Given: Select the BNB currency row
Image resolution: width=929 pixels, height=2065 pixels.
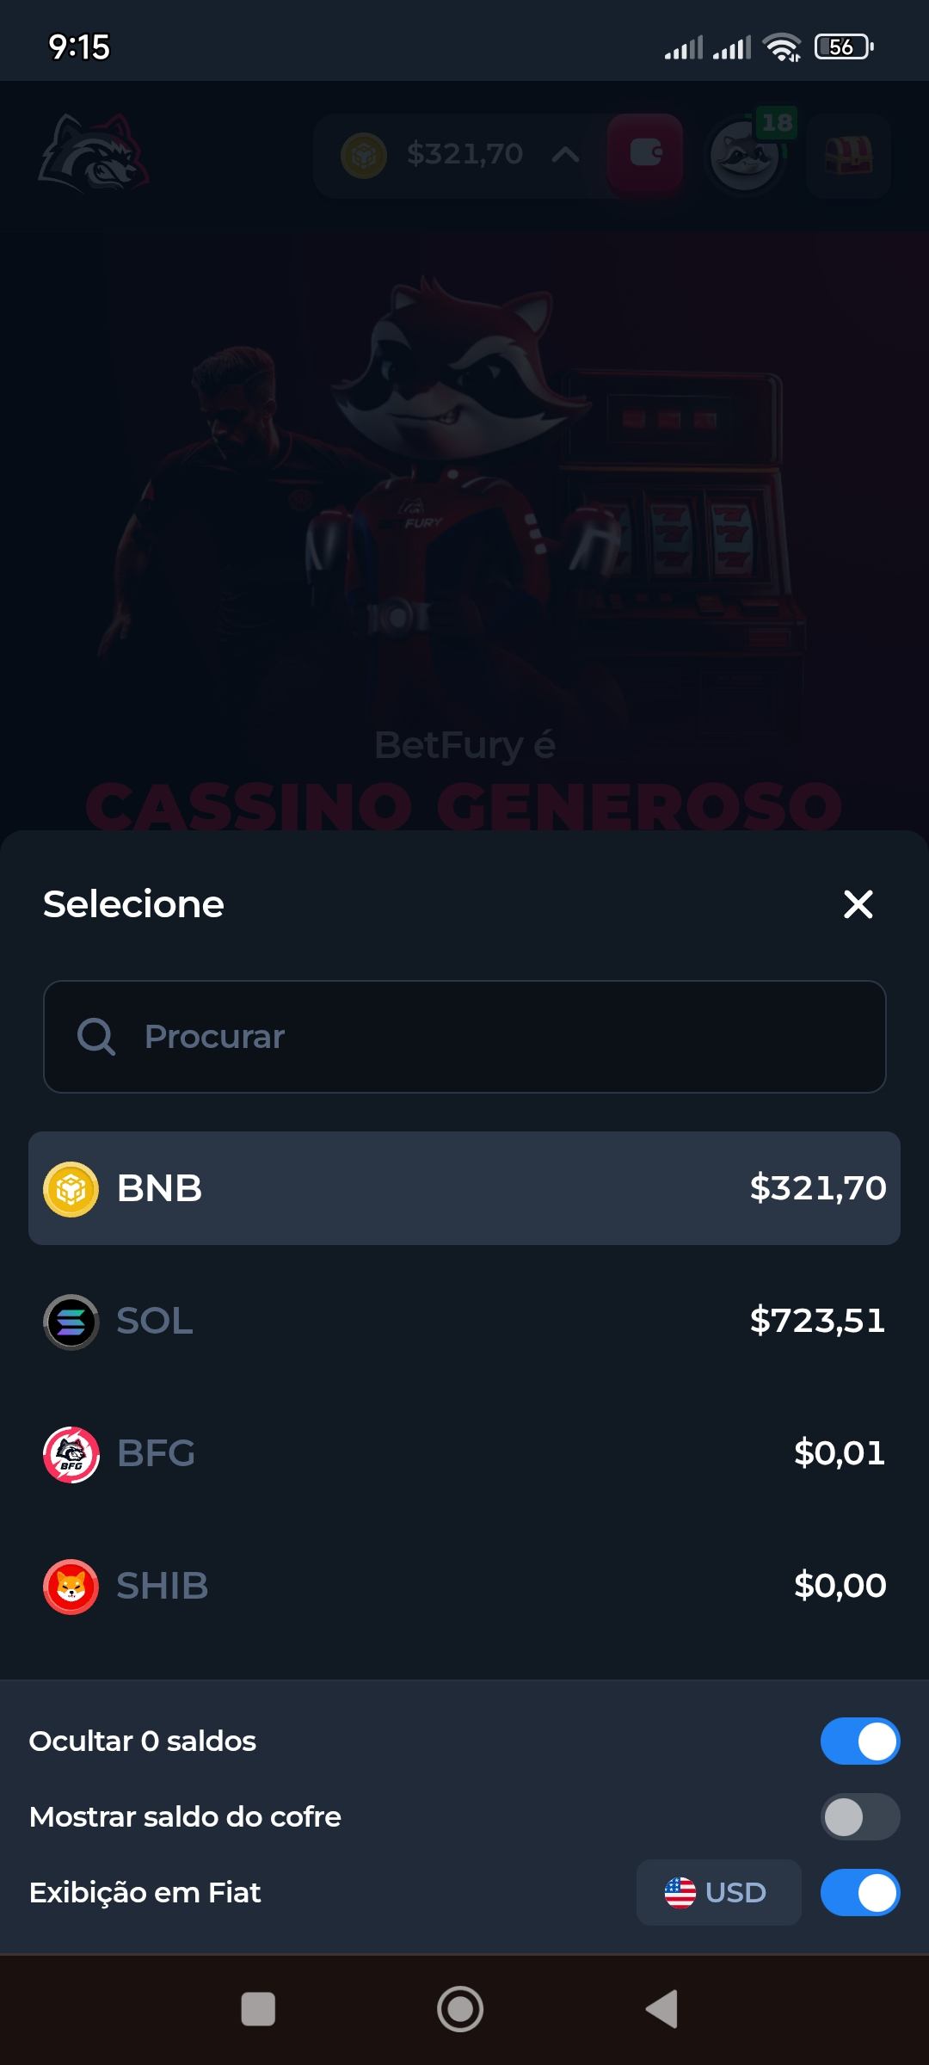Looking at the screenshot, I should point(464,1188).
